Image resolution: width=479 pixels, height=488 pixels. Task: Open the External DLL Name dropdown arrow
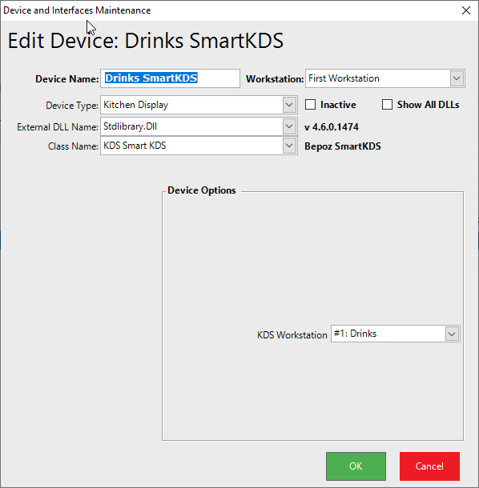(289, 126)
